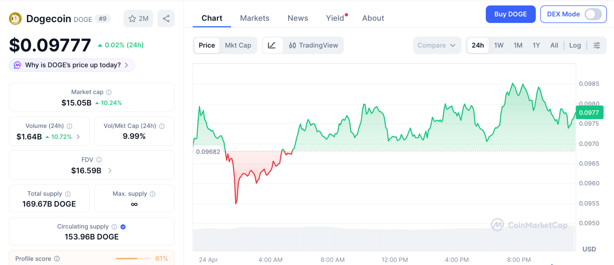Click the Profile score progress bar

coord(133,258)
